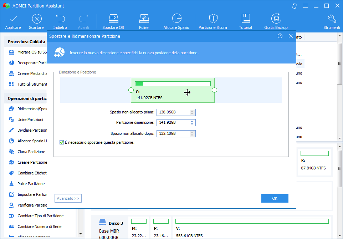Select Clona Partizione operation
The width and height of the screenshot is (343, 239).
[x=27, y=152]
